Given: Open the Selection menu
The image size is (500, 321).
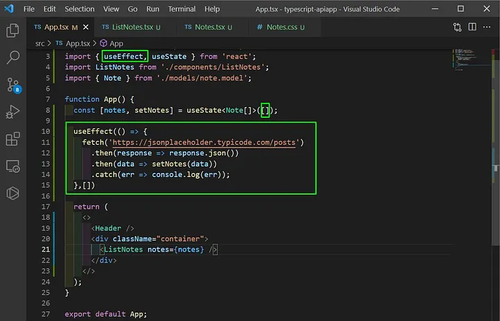Looking at the screenshot, I should click(x=79, y=9).
